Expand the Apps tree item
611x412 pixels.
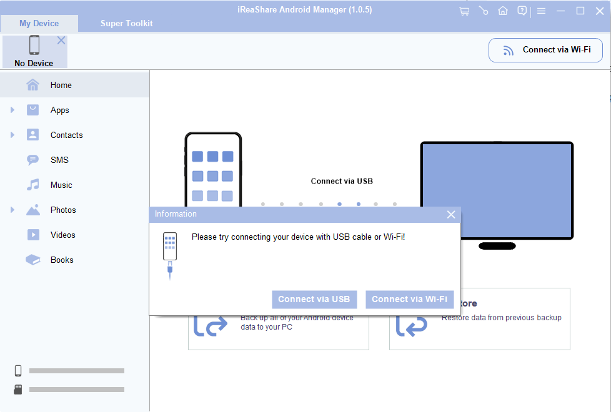[x=12, y=110]
